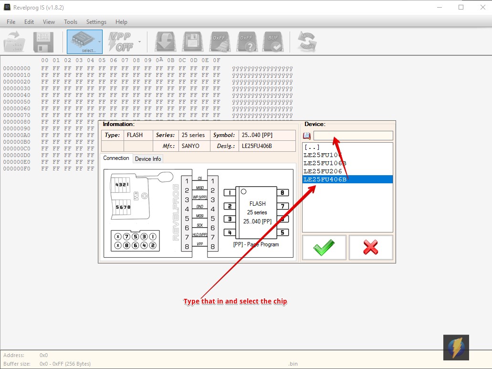Expand the select device dropdown arrow
The image size is (492, 369).
(100, 42)
